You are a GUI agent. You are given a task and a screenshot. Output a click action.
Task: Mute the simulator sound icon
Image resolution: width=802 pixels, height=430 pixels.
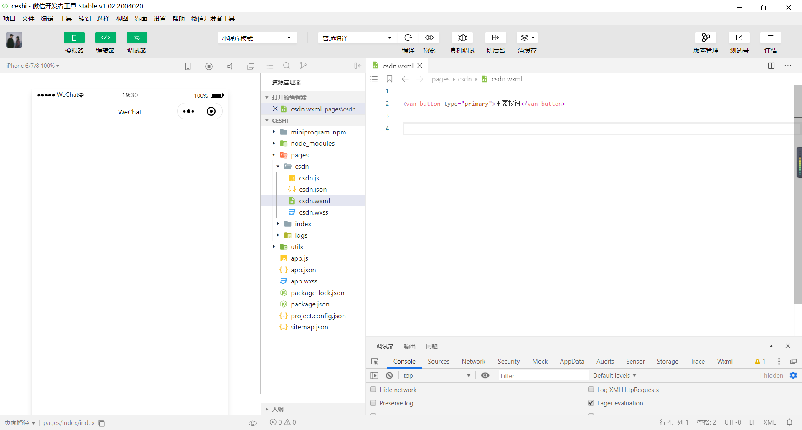230,66
